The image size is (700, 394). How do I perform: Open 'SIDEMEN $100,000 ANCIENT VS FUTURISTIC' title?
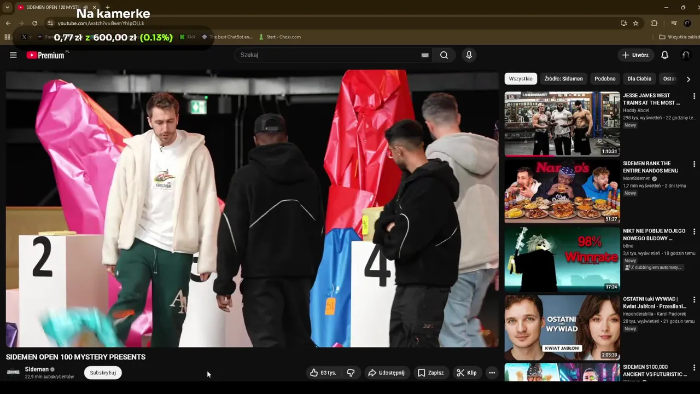pos(655,370)
